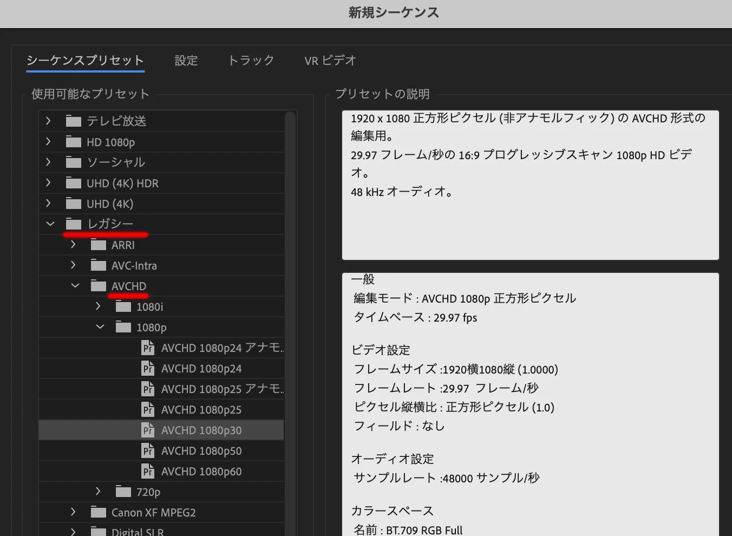This screenshot has width=732, height=536.
Task: Click preset icon for AVCHD 1080p30
Action: coord(148,430)
